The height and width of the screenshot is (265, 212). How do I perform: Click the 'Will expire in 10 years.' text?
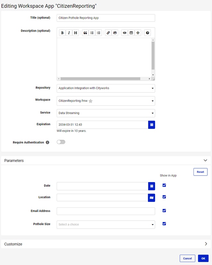(72, 131)
